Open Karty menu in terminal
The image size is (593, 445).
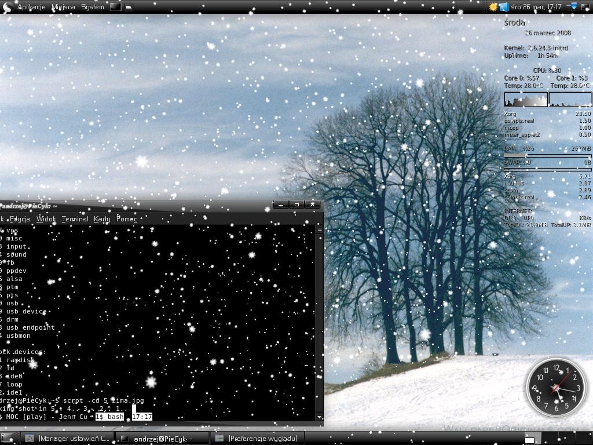(x=102, y=218)
